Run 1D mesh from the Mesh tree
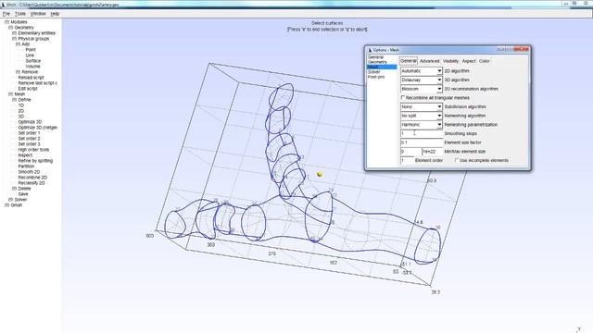 (x=20, y=105)
